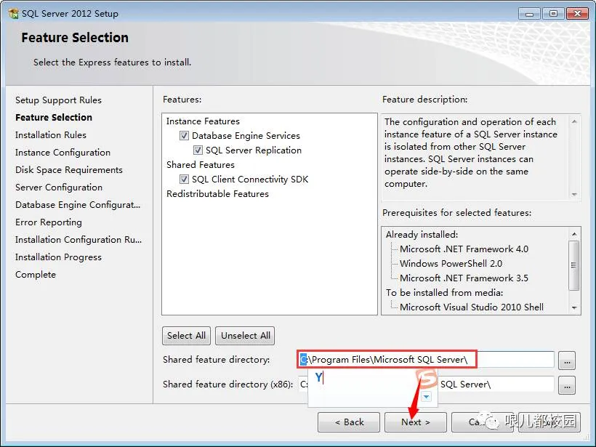Click Database Engine Configuration step
Image resolution: width=596 pixels, height=447 pixels.
(x=78, y=205)
